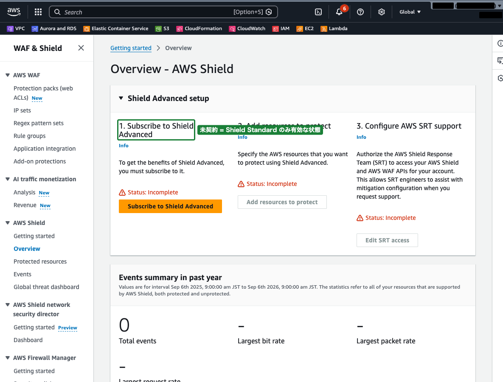Select Overview in the sidebar
The width and height of the screenshot is (503, 382).
(x=27, y=249)
